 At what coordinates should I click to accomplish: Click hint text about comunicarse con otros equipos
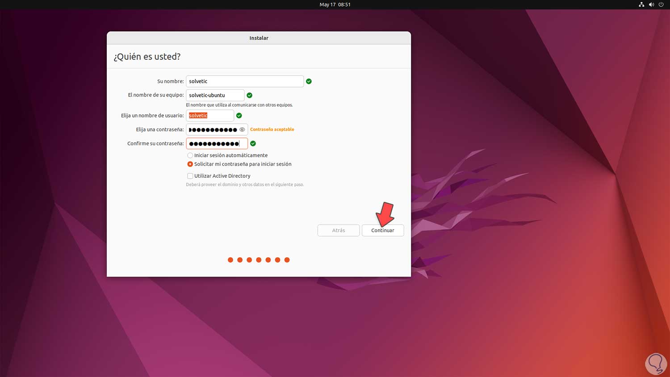[239, 105]
